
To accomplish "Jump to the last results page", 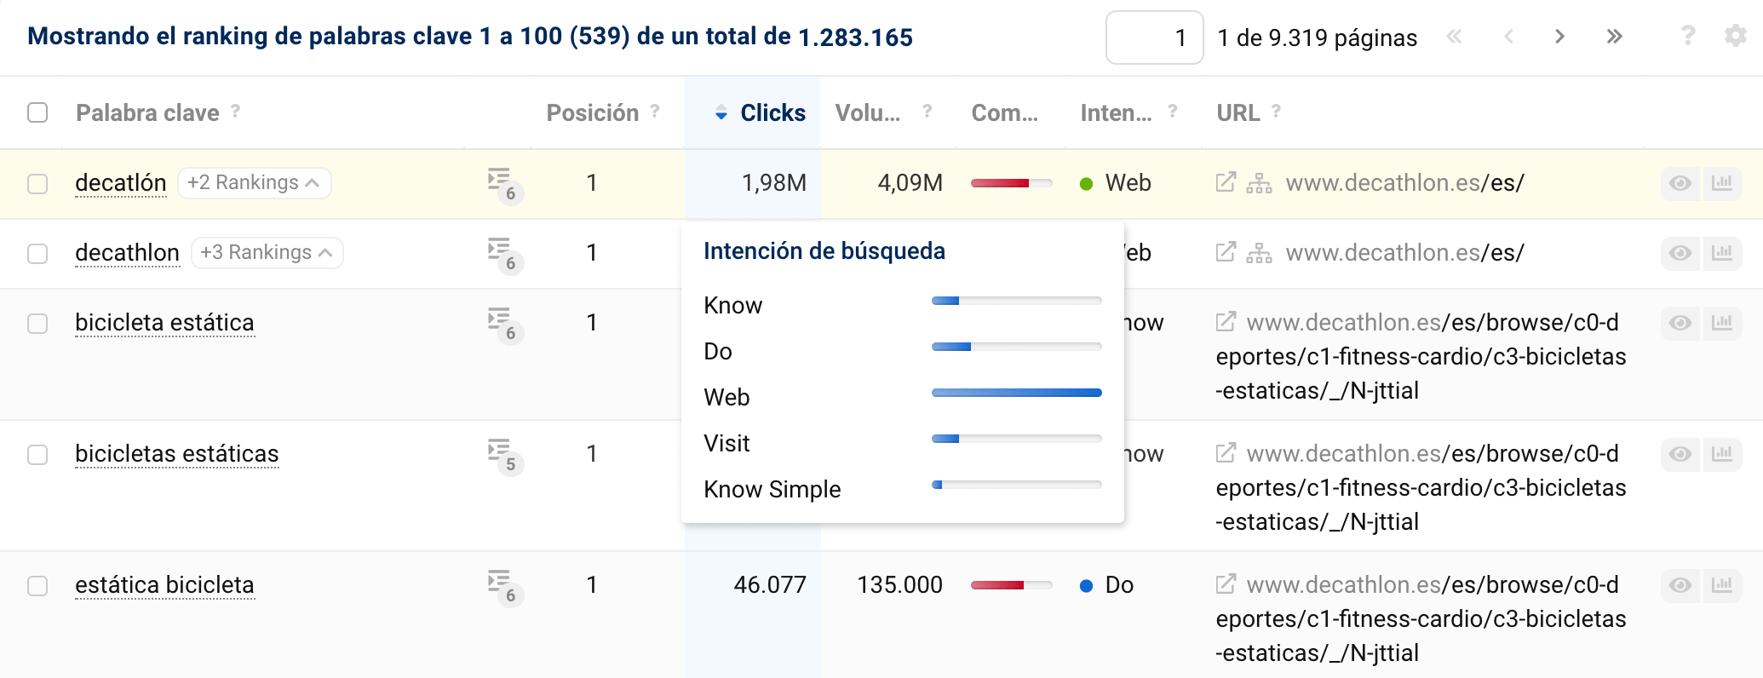I will tap(1614, 37).
